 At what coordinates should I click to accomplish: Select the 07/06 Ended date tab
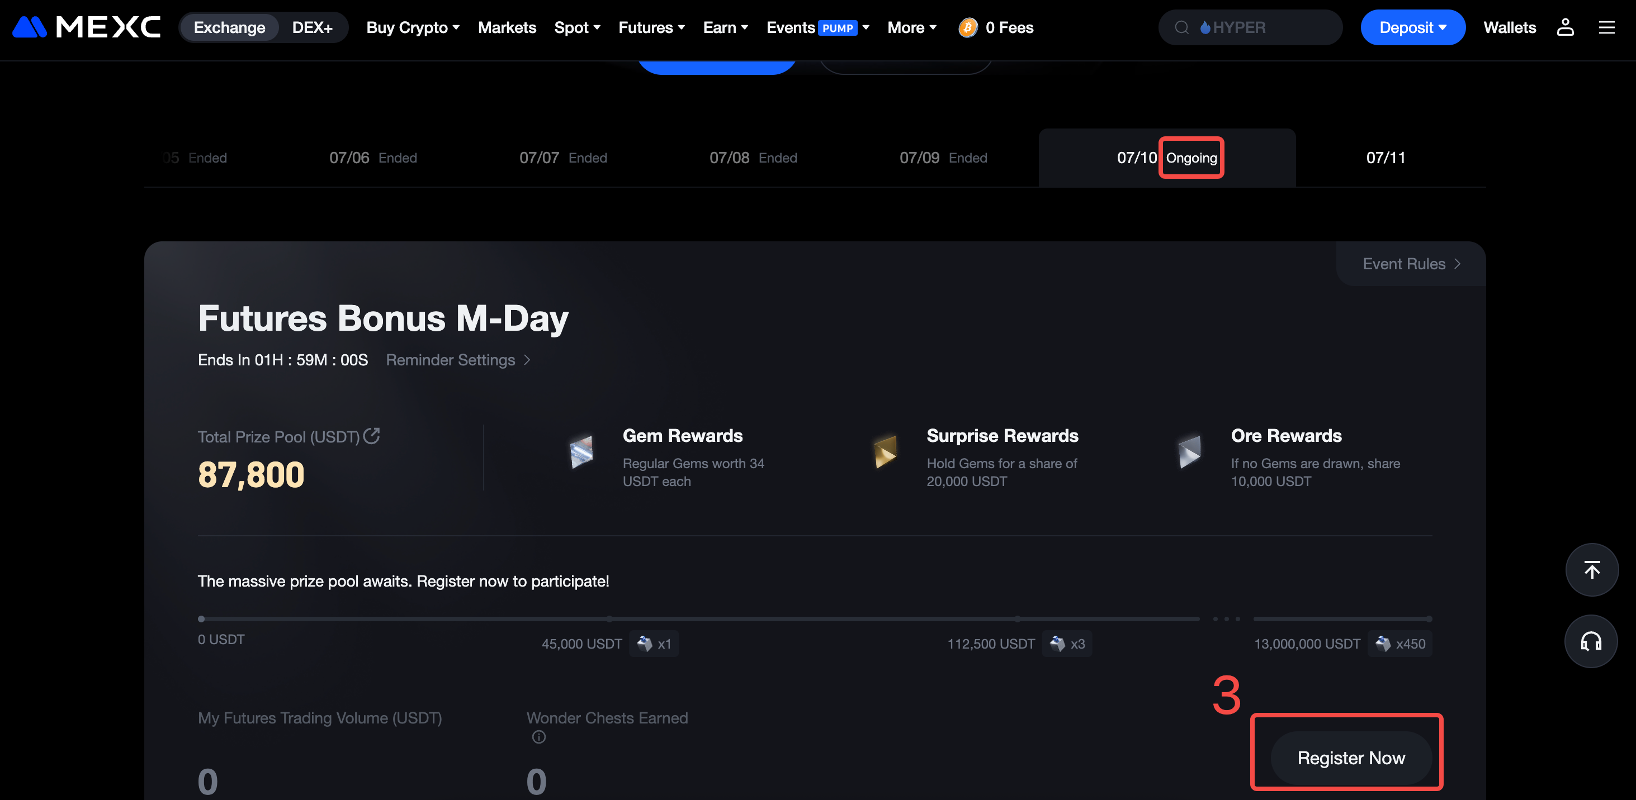[373, 158]
